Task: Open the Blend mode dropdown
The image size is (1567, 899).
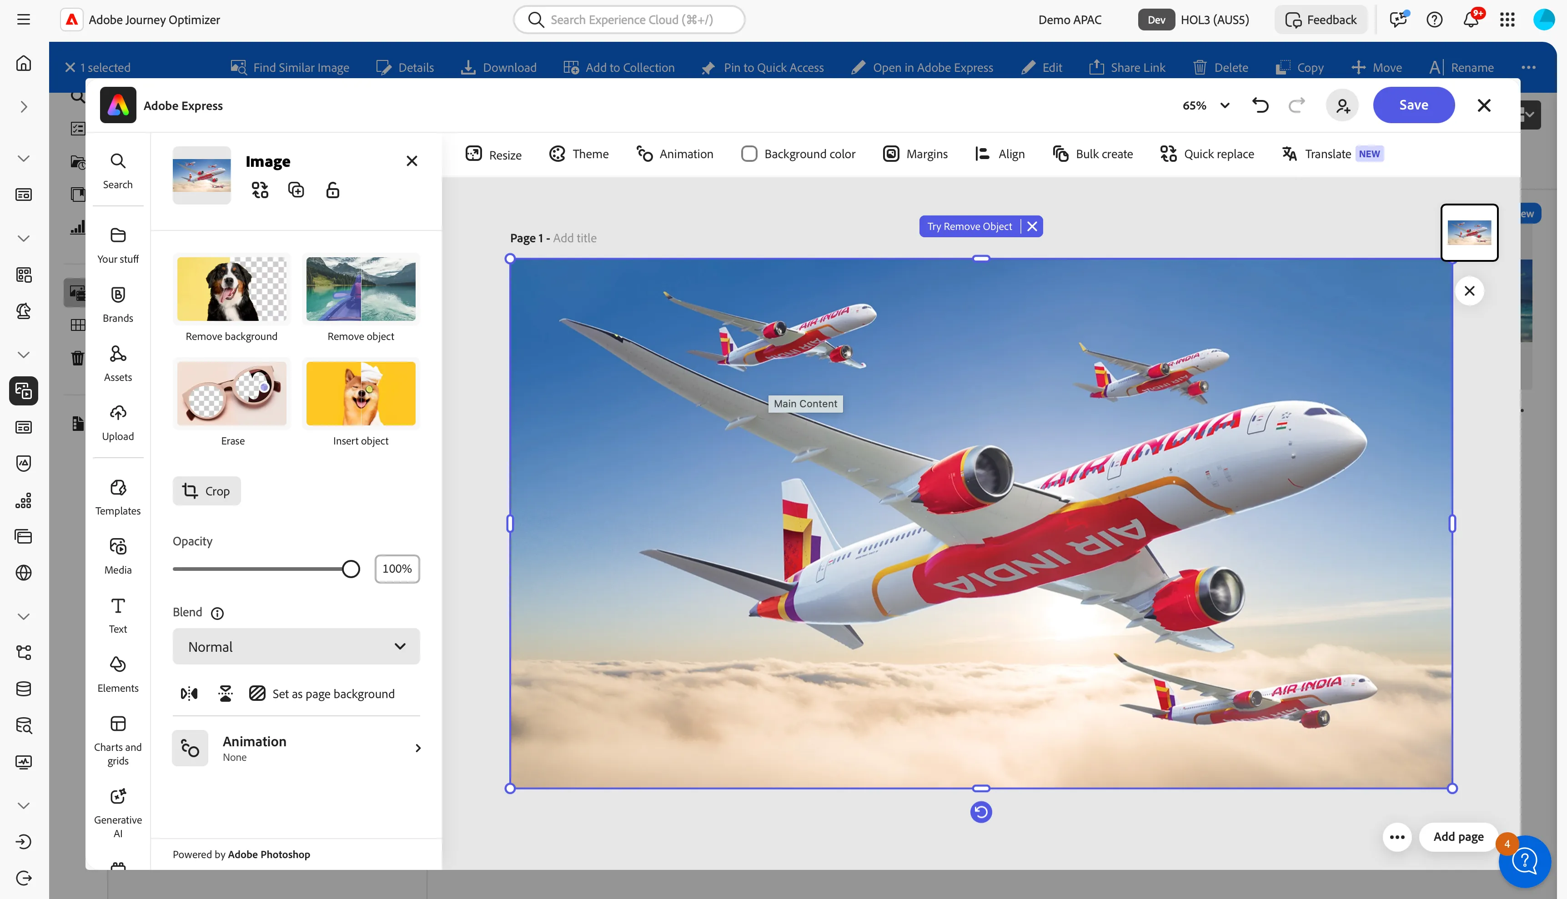Action: (296, 646)
